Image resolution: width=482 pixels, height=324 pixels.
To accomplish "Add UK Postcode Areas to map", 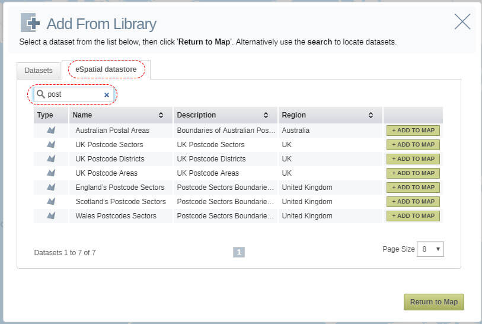I will click(413, 173).
